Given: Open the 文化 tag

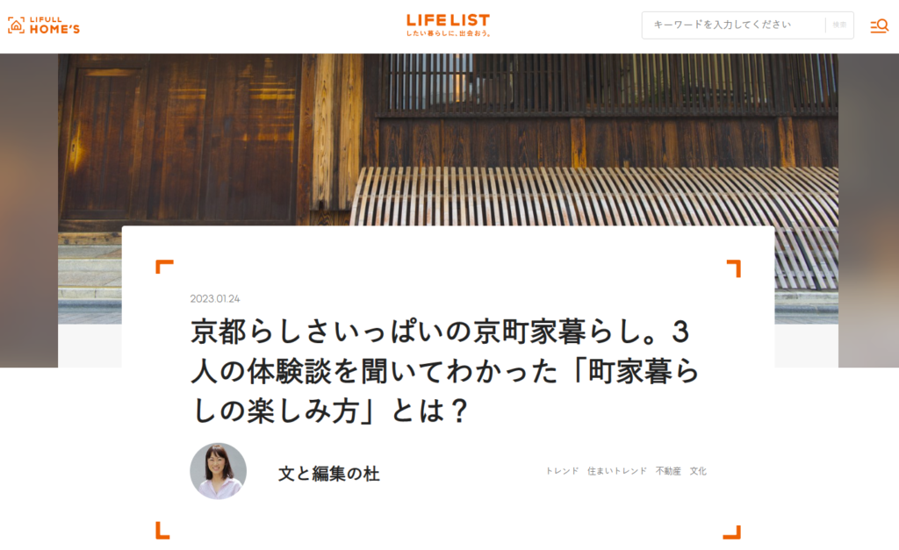Looking at the screenshot, I should tap(698, 471).
